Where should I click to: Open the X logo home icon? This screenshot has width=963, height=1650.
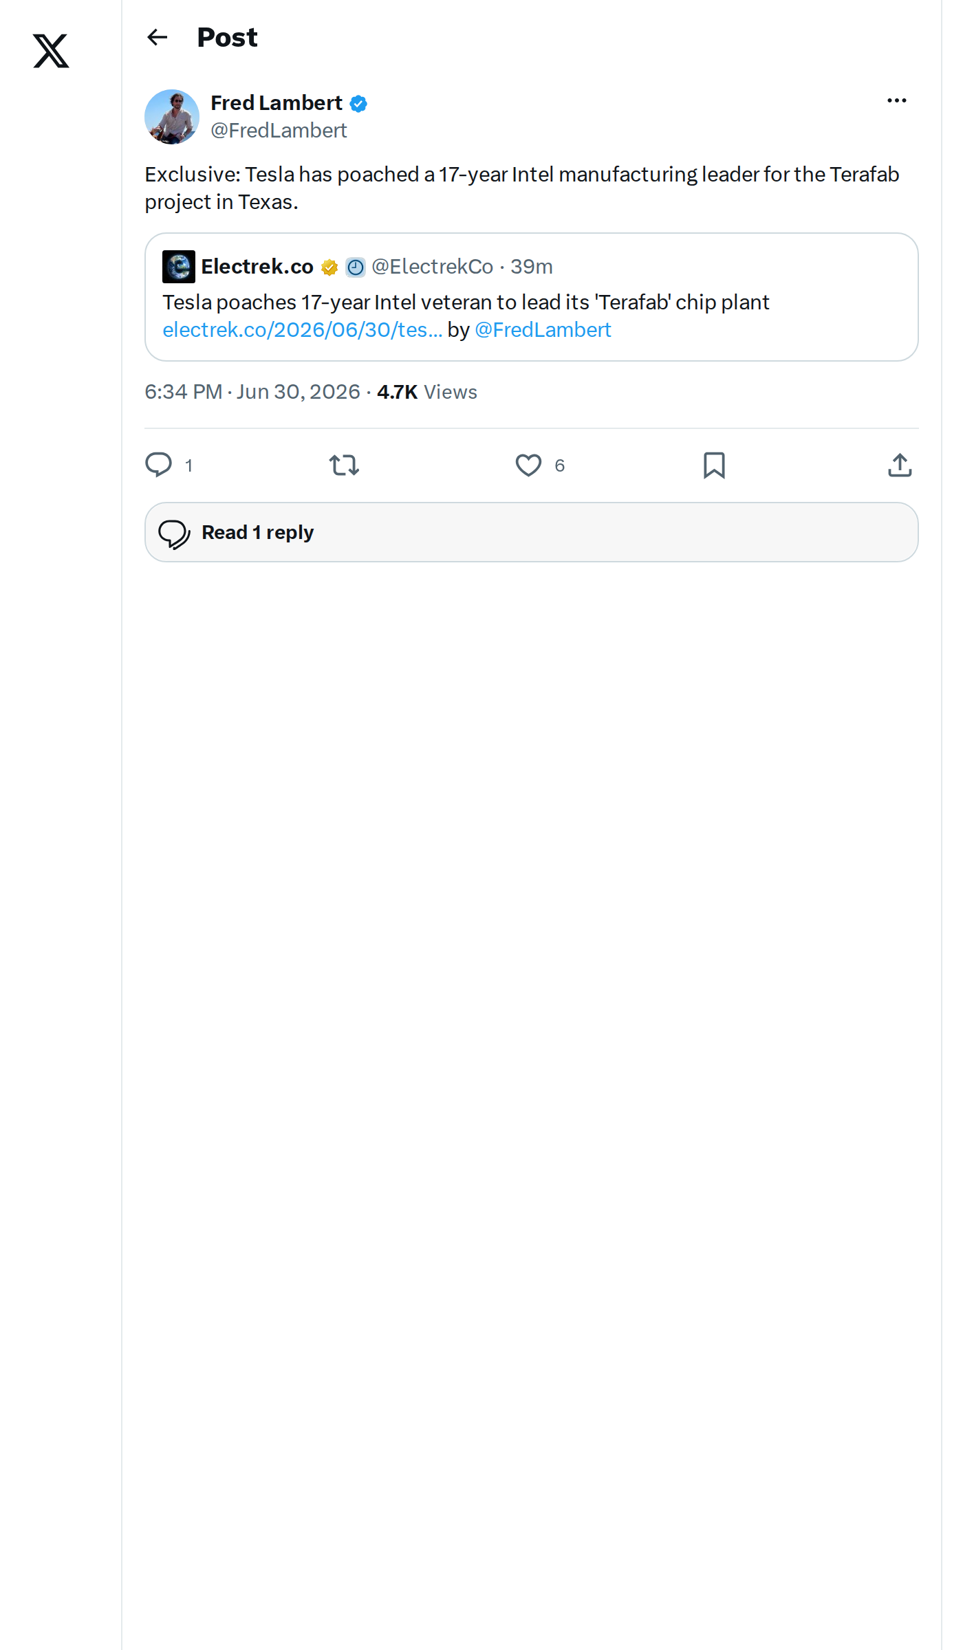click(51, 51)
